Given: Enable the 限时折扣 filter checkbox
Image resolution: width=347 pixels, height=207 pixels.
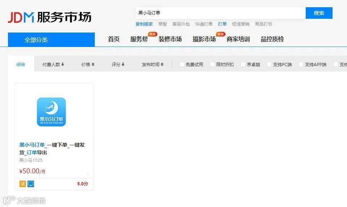Looking at the screenshot, I should pos(212,64).
